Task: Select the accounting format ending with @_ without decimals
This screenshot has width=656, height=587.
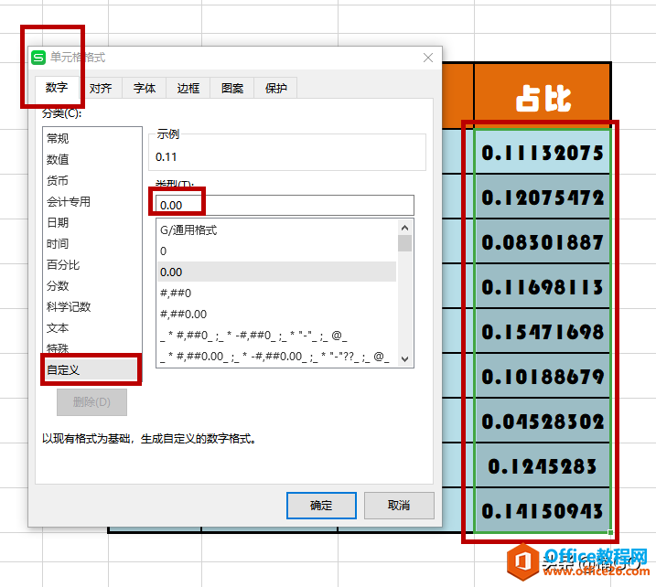Action: point(276,336)
